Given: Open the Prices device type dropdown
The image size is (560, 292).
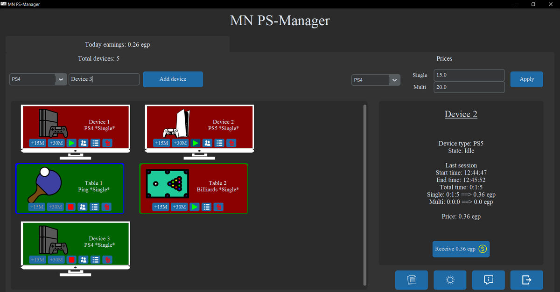Looking at the screenshot, I should point(376,80).
